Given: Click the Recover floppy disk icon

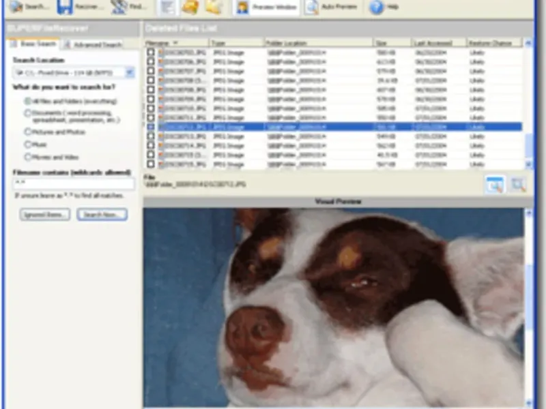Looking at the screenshot, I should [65, 6].
